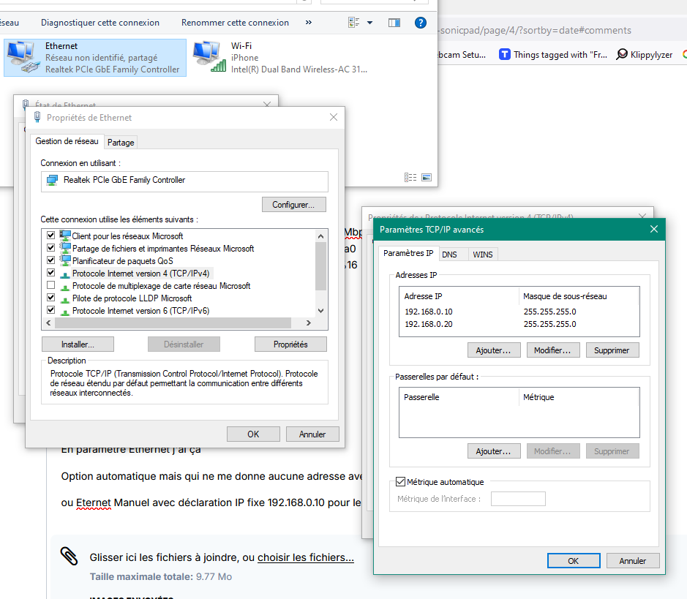This screenshot has height=599, width=687.
Task: Uncheck Protocole Internet version 6 checkbox
Action: click(50, 310)
